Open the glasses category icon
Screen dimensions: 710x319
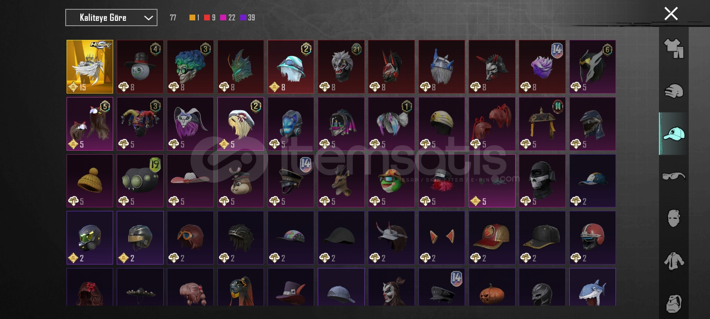pyautogui.click(x=674, y=176)
